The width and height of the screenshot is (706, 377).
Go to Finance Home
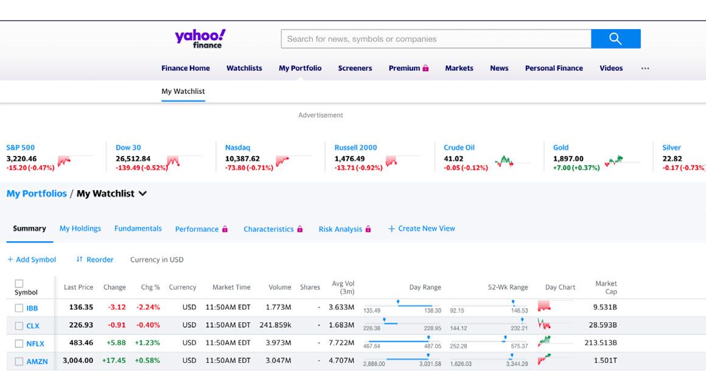[x=186, y=68]
